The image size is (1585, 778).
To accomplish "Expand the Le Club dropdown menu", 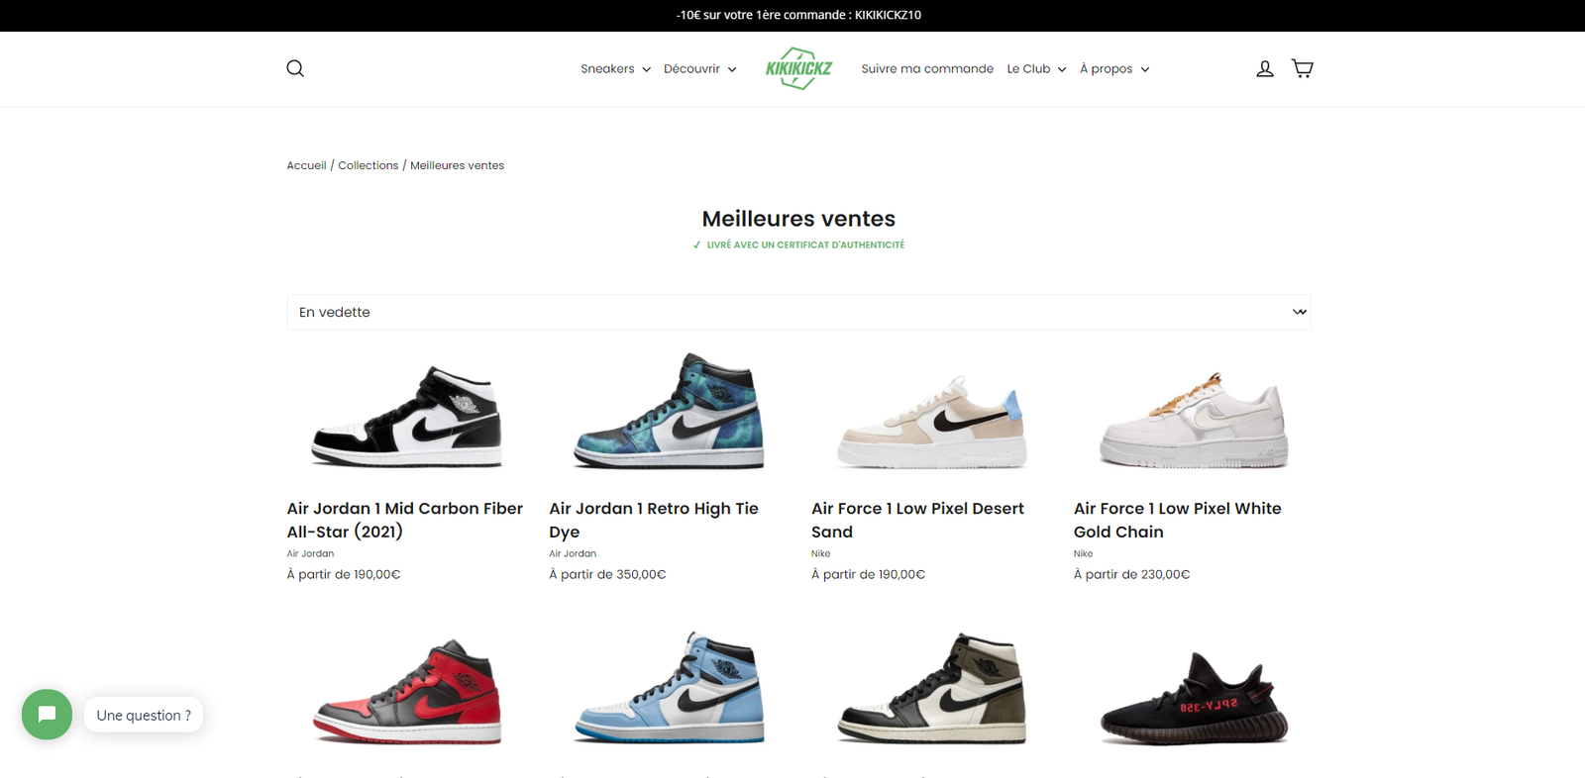I will 1036,69.
